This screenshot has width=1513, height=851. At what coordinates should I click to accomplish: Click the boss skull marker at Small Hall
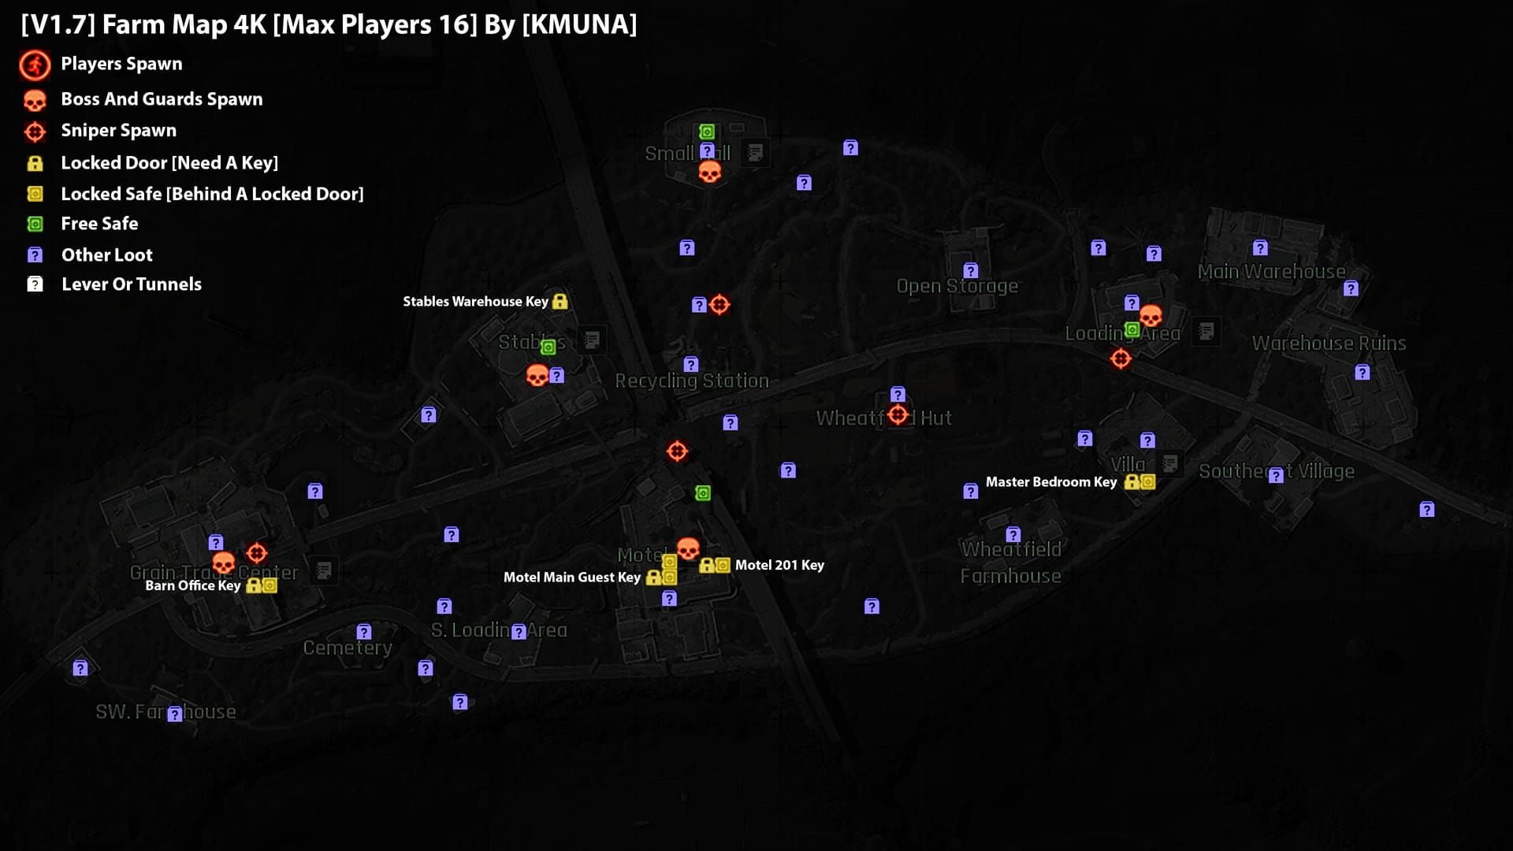[x=710, y=171]
